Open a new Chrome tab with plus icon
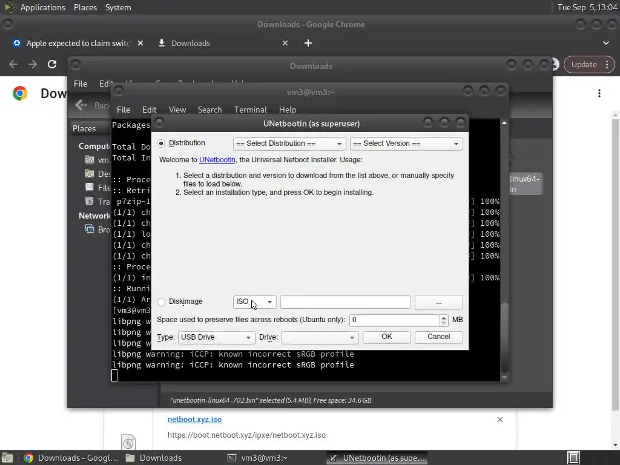This screenshot has height=465, width=620. 308,43
